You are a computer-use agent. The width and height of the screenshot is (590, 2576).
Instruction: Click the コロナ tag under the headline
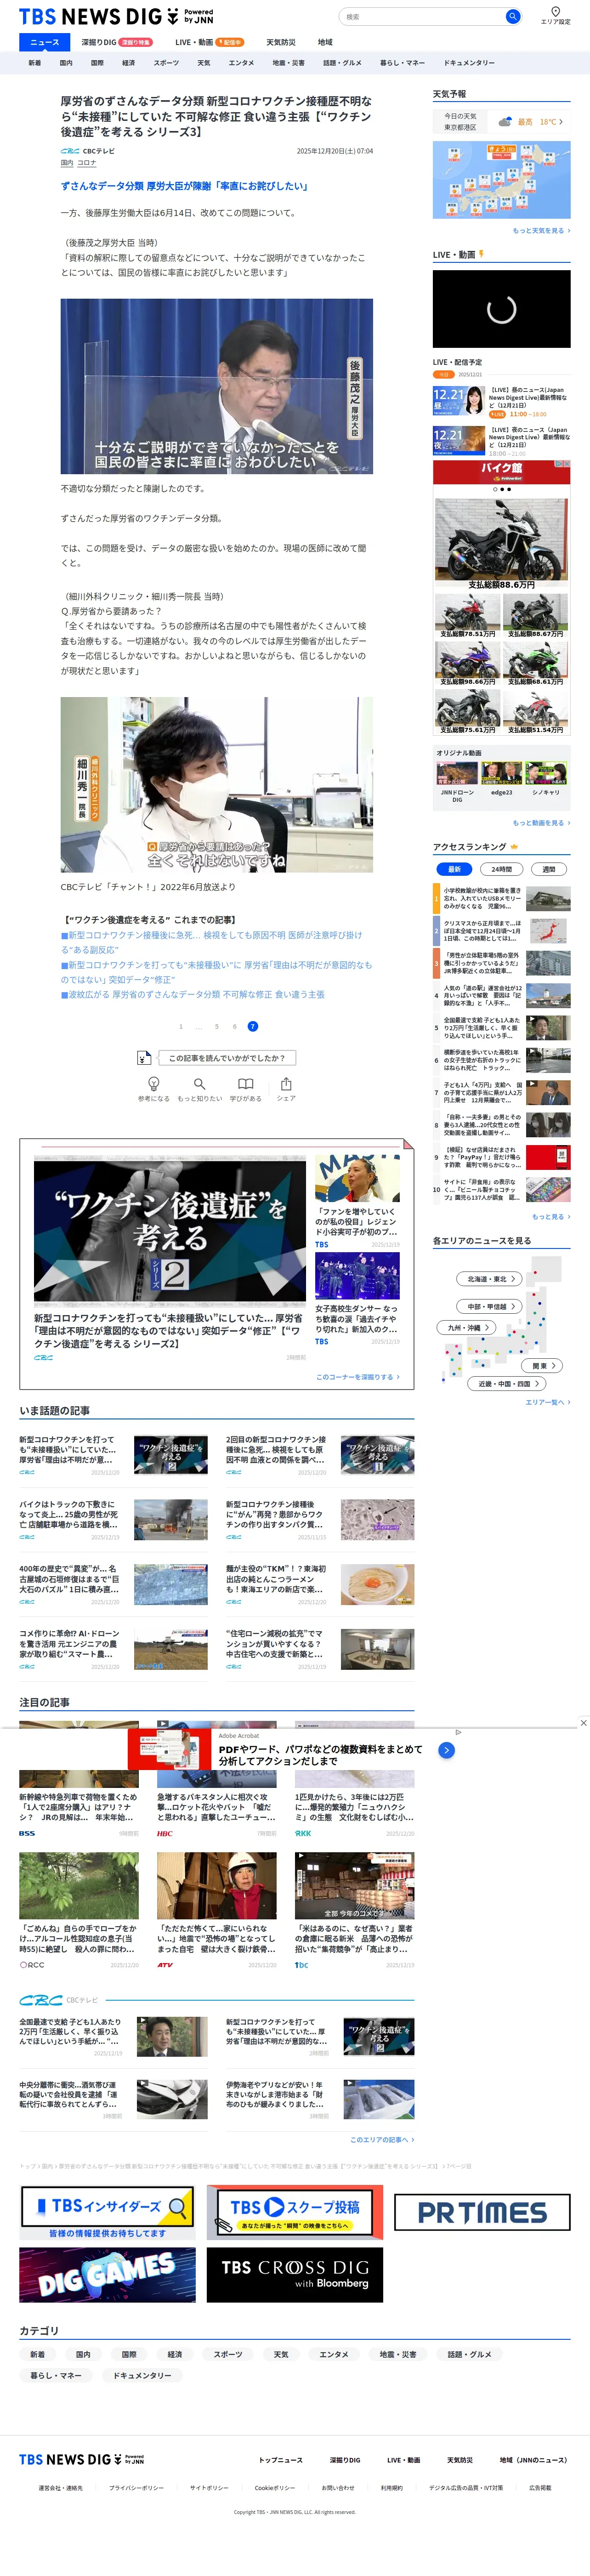(x=87, y=163)
